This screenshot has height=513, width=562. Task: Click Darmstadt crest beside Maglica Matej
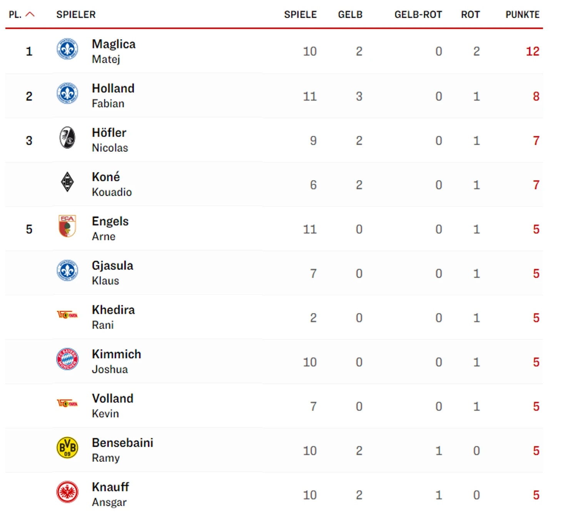point(67,49)
